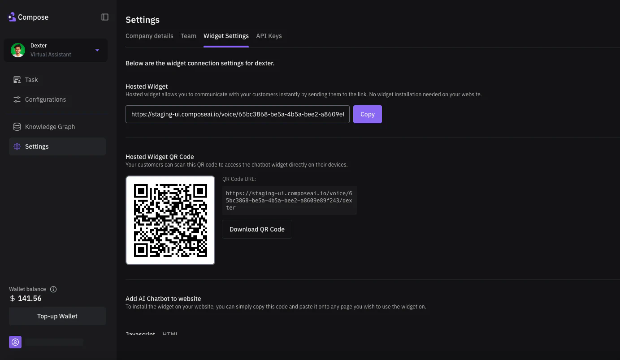The width and height of the screenshot is (620, 360).
Task: Switch to the Company details tab
Action: [149, 36]
